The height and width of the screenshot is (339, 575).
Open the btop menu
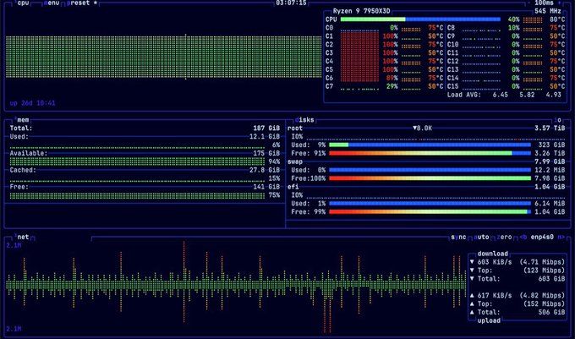[52, 3]
